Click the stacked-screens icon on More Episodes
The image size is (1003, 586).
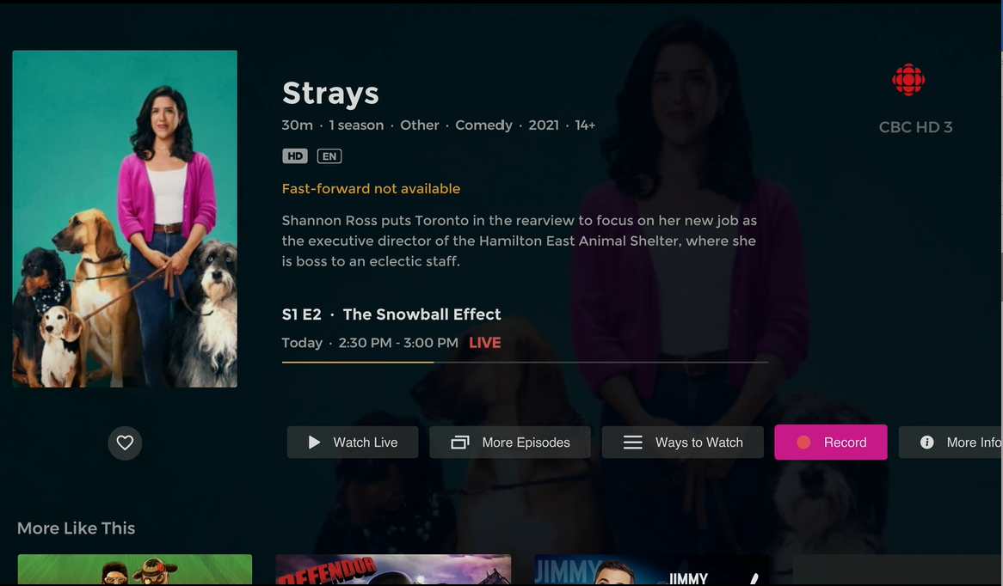click(460, 443)
